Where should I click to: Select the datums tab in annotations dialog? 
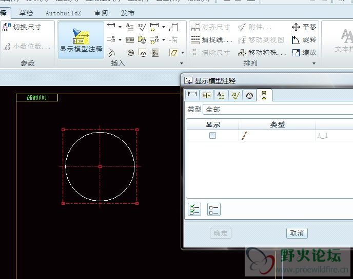tap(264, 95)
